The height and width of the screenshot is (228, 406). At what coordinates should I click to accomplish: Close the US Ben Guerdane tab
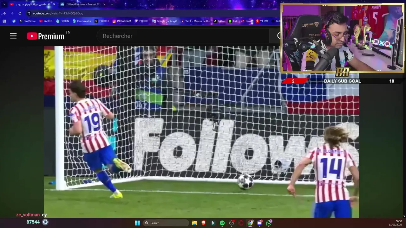(104, 4)
